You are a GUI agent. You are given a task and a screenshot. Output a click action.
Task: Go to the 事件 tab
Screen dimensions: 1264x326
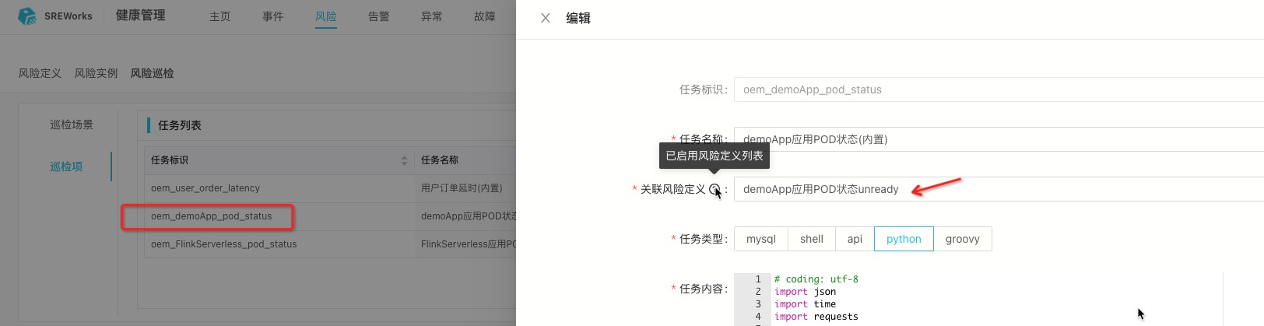[272, 16]
